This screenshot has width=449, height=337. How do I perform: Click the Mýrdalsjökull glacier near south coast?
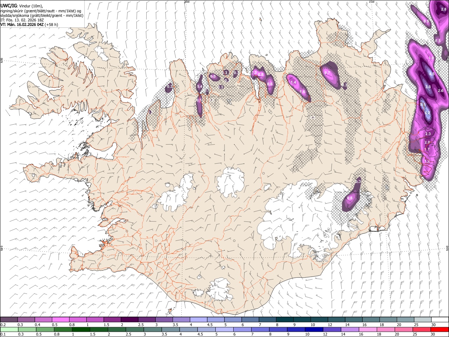[x=219, y=289]
